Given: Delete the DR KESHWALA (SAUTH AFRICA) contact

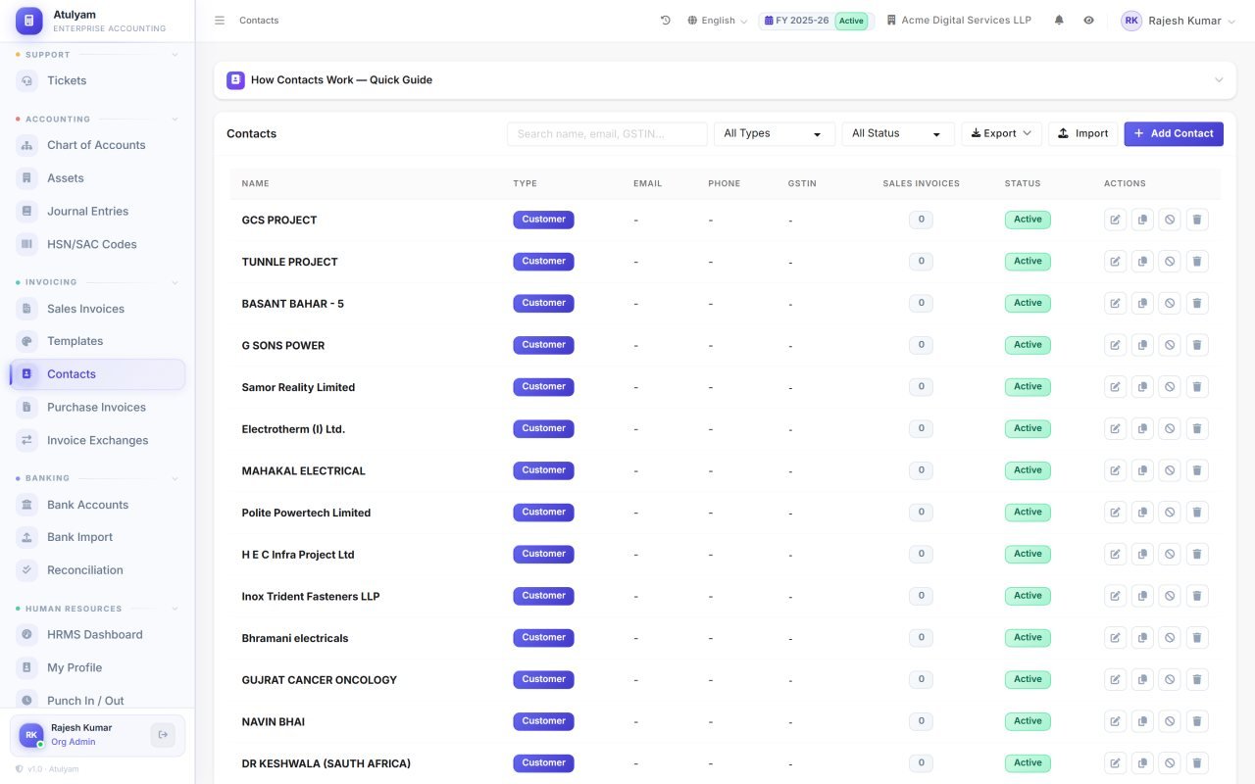Looking at the screenshot, I should [1197, 763].
